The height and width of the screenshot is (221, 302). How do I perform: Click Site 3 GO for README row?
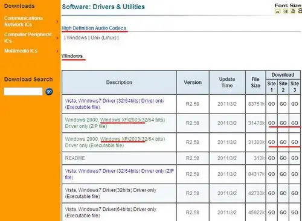point(295,158)
